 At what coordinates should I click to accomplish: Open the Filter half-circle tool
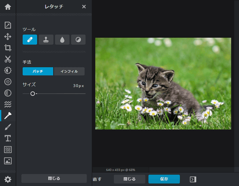pyautogui.click(x=8, y=93)
